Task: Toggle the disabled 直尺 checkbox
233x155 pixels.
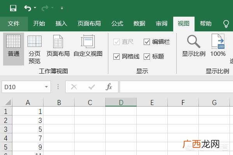Action: pyautogui.click(x=116, y=42)
